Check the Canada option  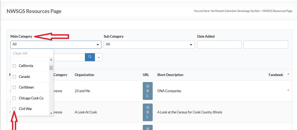point(14,77)
